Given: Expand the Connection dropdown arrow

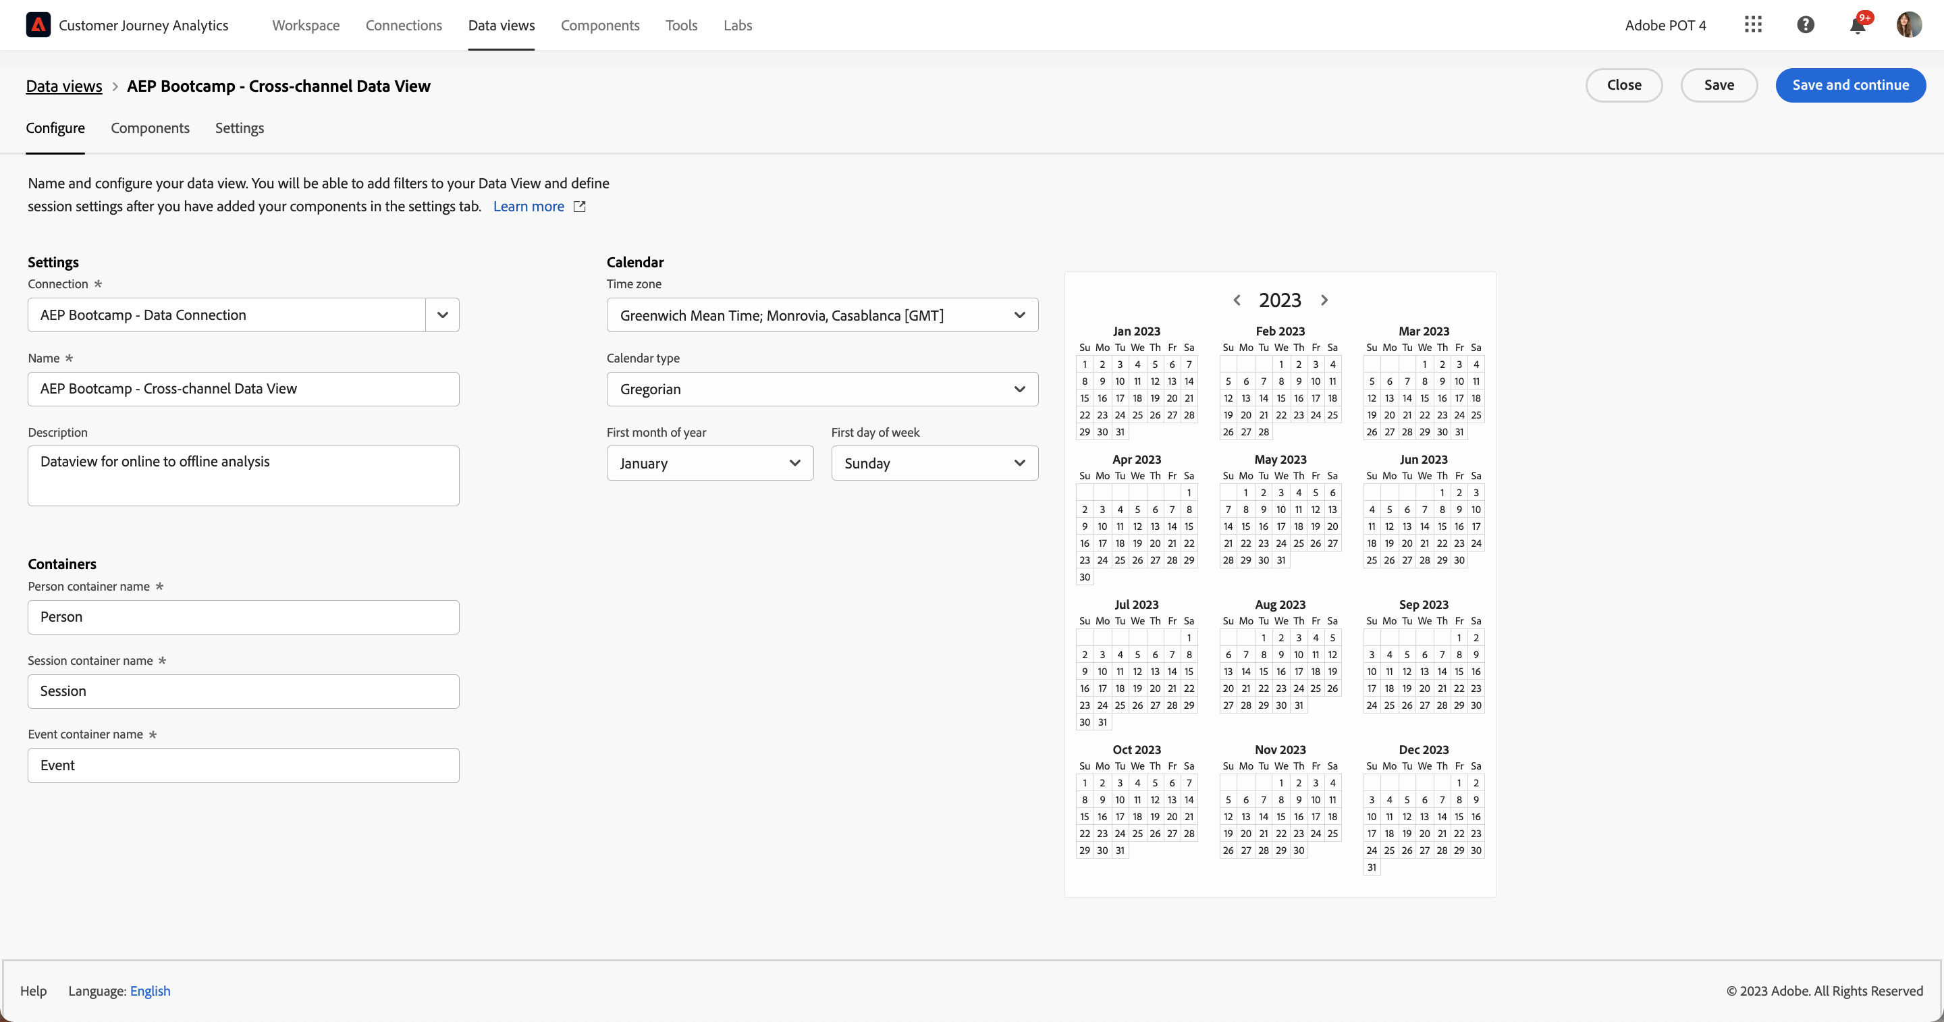Looking at the screenshot, I should [x=443, y=315].
